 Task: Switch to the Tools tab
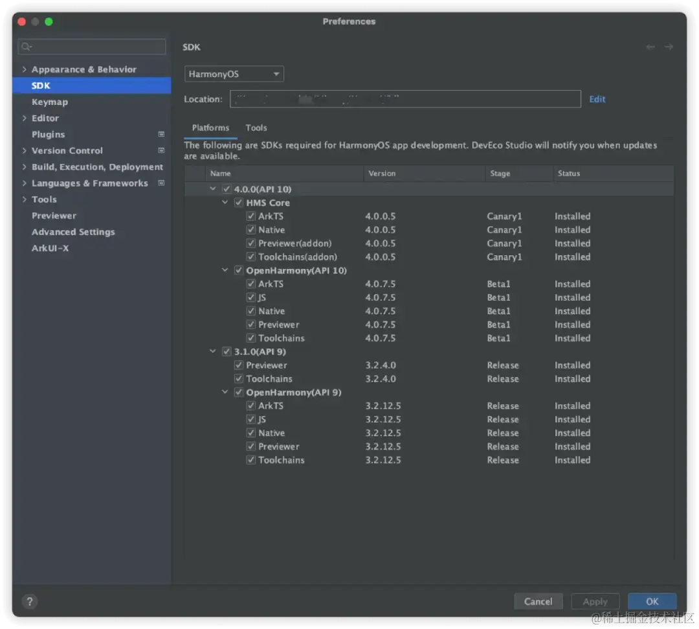(256, 128)
